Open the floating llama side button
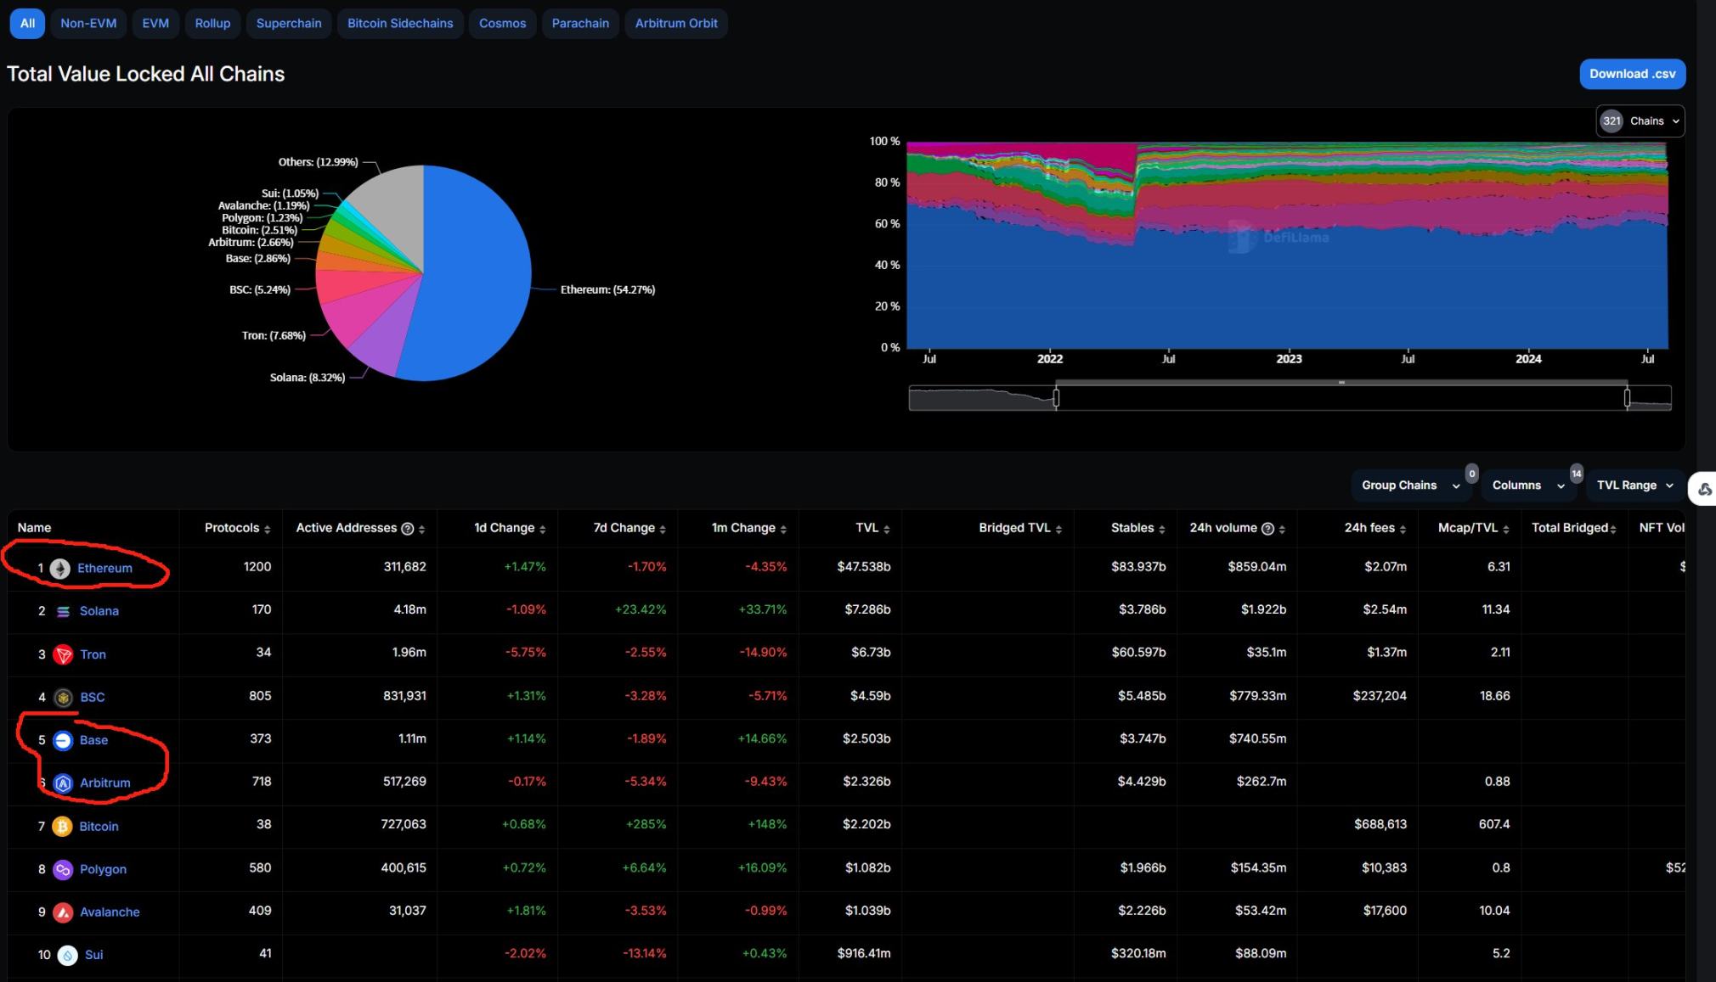This screenshot has height=982, width=1716. click(1704, 489)
